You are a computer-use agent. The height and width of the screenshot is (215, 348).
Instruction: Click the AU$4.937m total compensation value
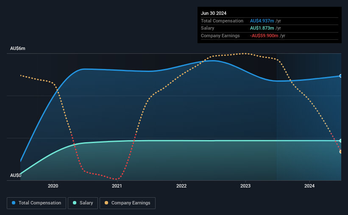click(262, 21)
